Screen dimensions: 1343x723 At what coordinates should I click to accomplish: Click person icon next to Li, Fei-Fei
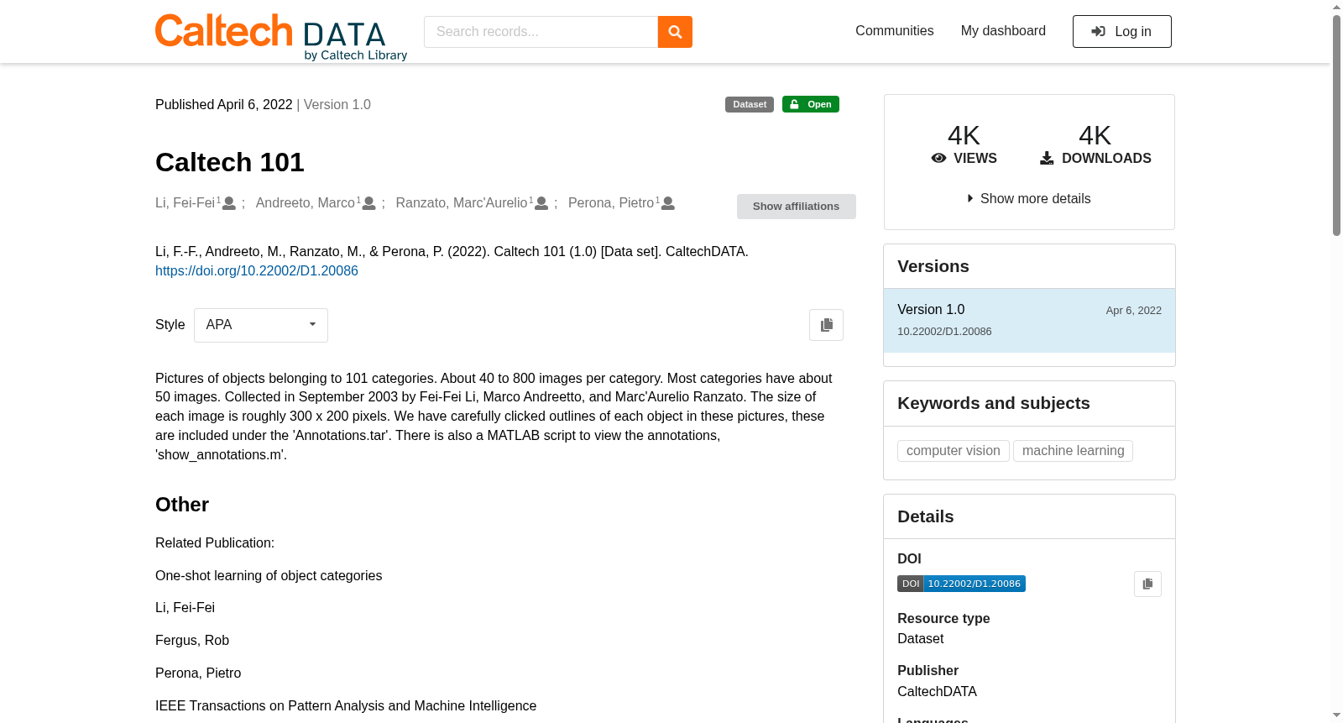[x=229, y=203]
